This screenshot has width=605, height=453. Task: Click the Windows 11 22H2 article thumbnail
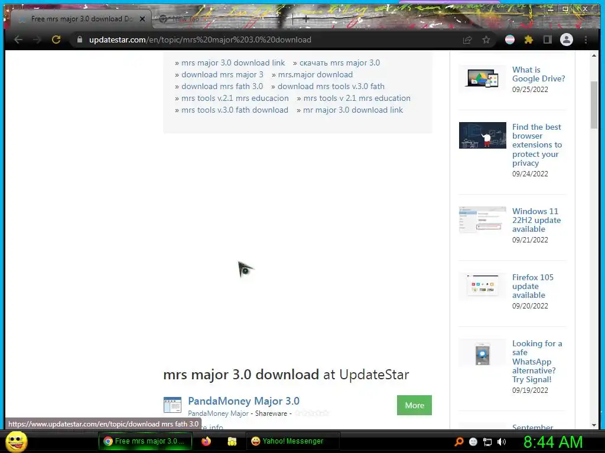point(482,220)
